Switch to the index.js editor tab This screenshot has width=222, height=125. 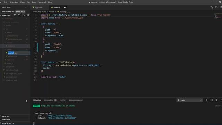point(58,7)
